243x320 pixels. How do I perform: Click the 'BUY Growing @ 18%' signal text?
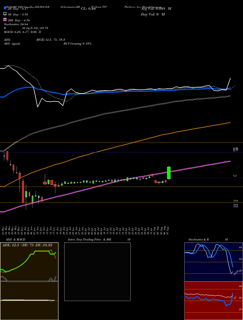click(x=77, y=44)
